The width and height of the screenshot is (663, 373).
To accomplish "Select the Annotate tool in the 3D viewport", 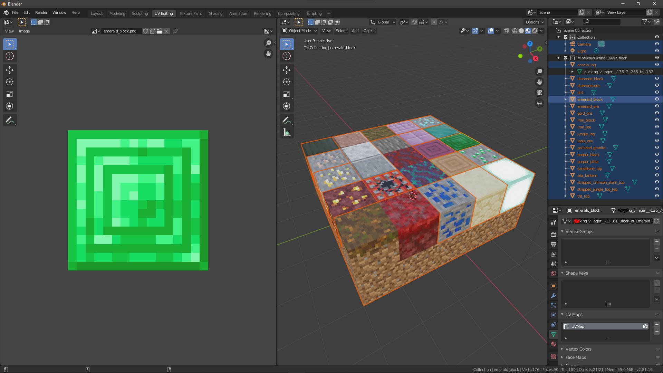I will [x=286, y=120].
